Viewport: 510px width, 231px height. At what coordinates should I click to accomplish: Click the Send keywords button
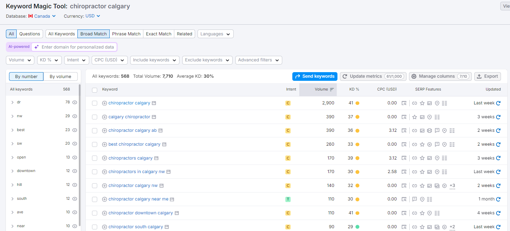click(315, 76)
